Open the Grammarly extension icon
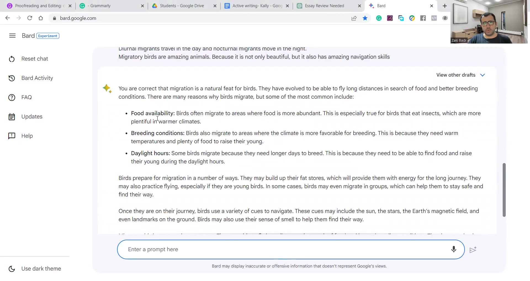 tap(379, 18)
